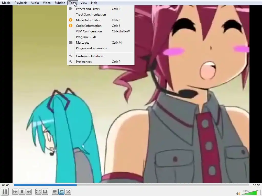The image size is (262, 196).
Task: Open Plugins and extensions
Action: coord(101,48)
